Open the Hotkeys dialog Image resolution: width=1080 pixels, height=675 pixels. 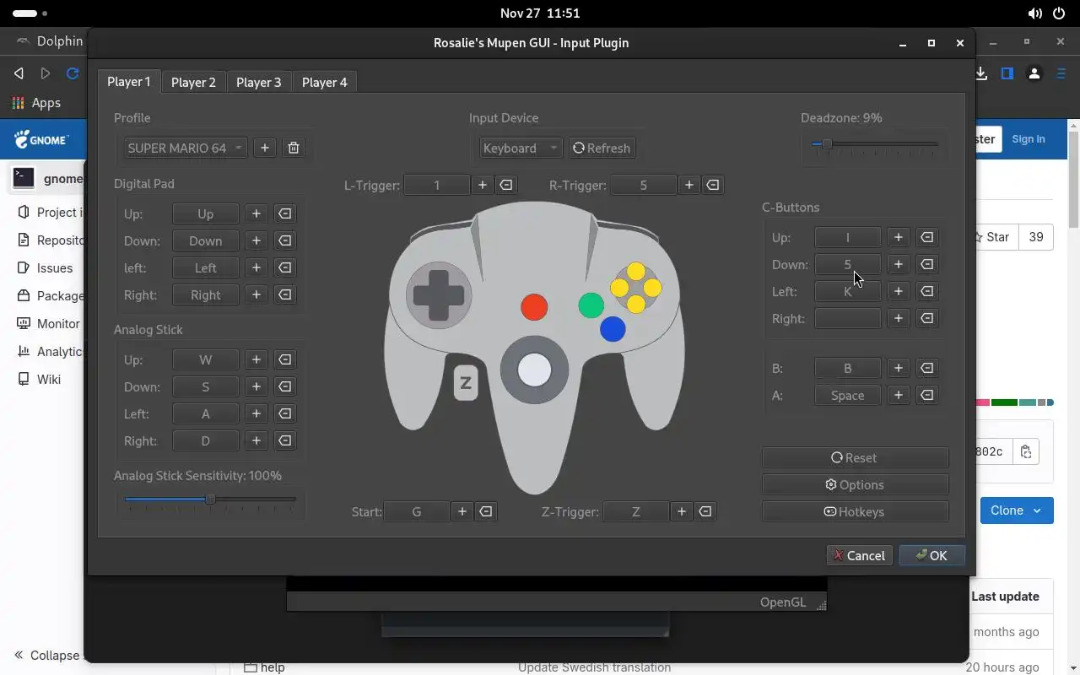click(x=856, y=511)
